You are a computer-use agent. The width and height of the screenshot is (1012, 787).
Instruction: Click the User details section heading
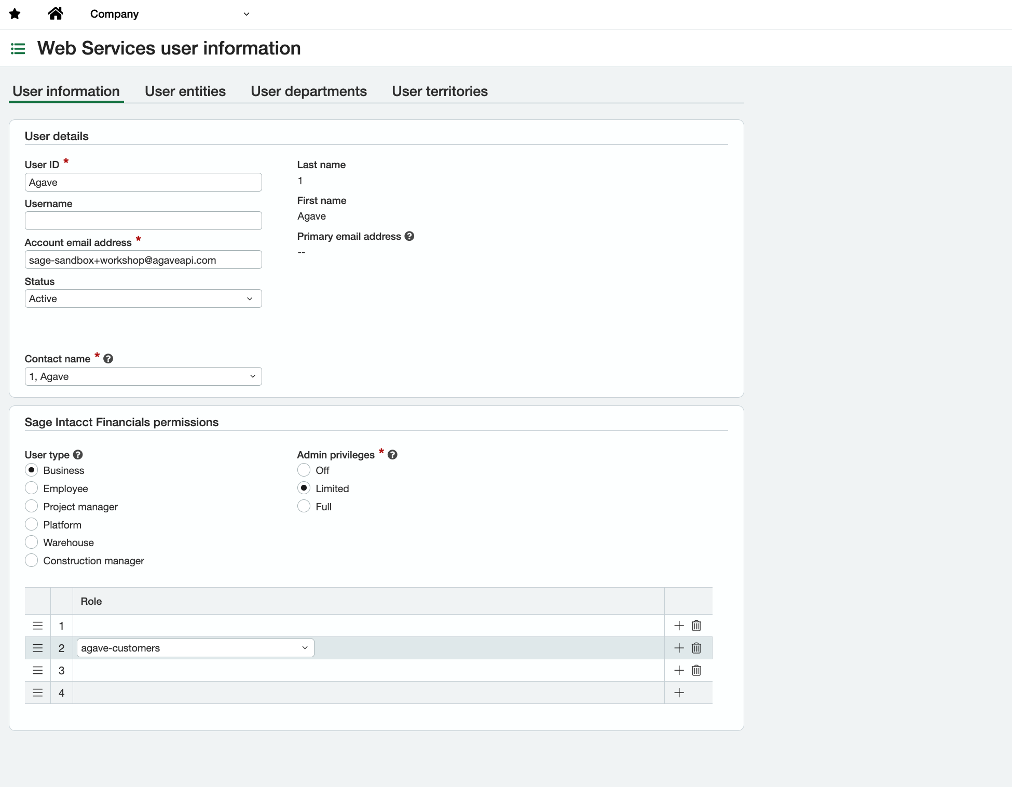point(57,136)
